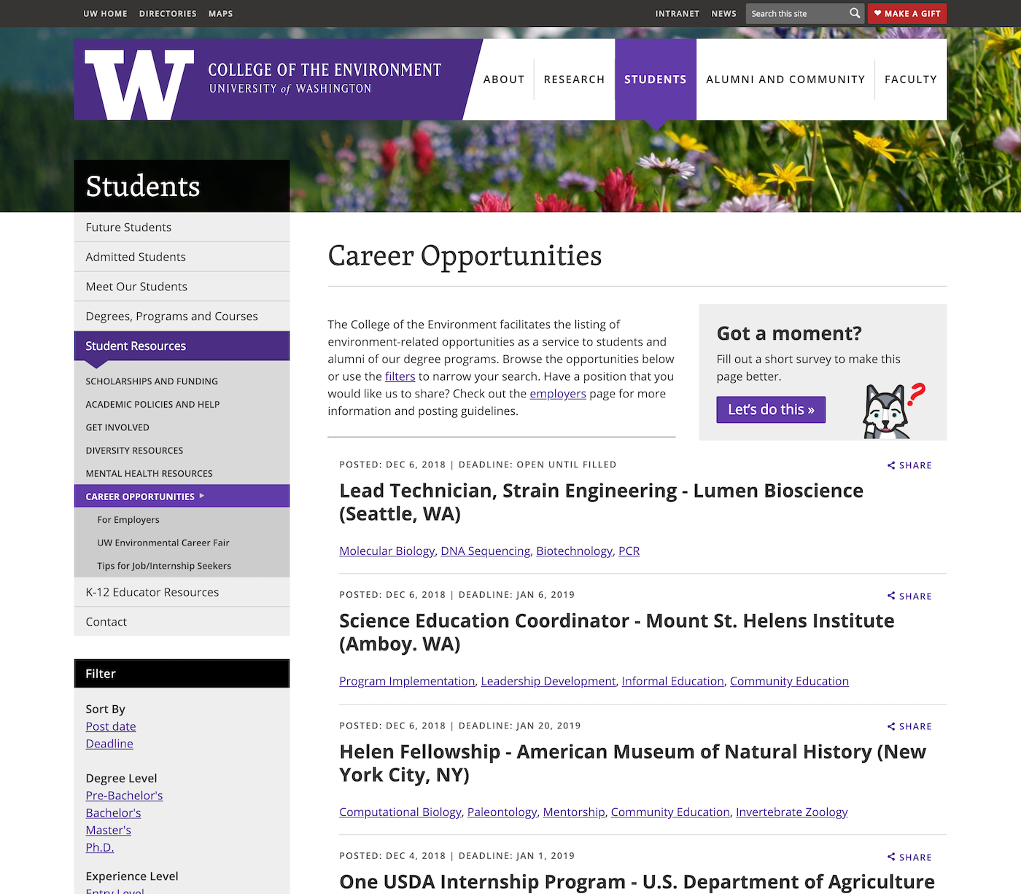Open the News link
The width and height of the screenshot is (1021, 894).
(x=724, y=14)
